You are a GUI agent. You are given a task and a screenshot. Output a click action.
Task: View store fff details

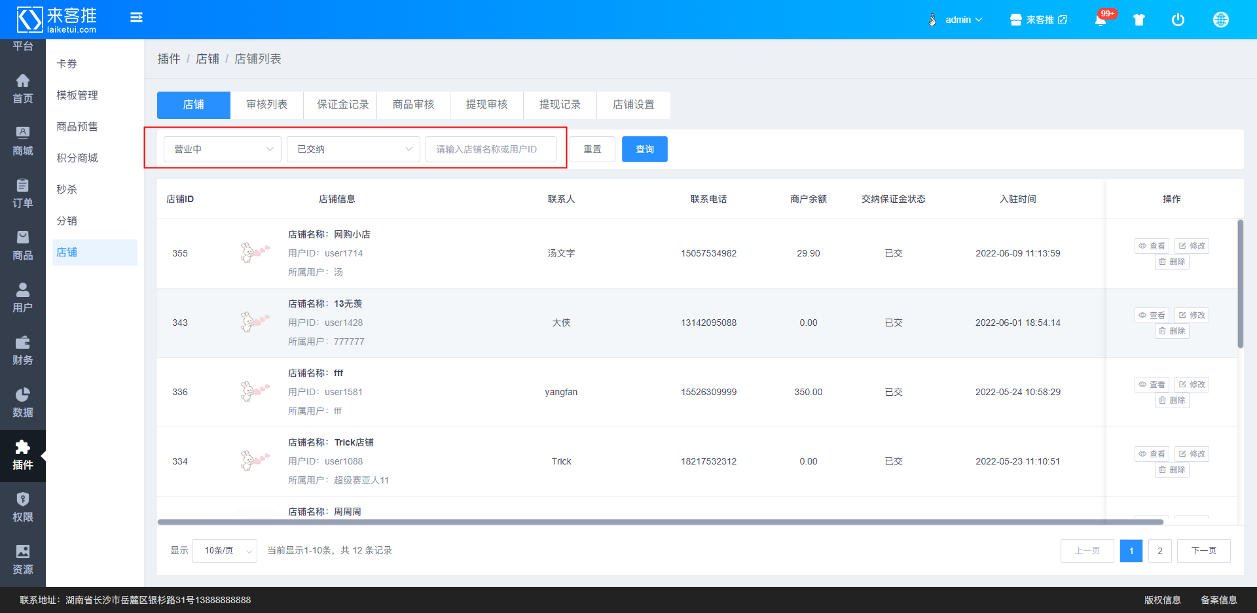[1152, 385]
